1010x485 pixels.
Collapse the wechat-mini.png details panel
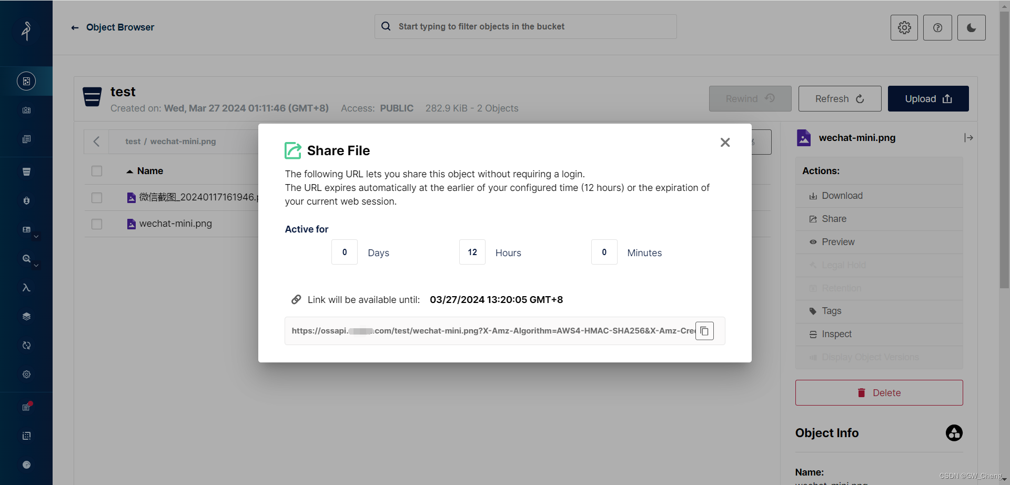pyautogui.click(x=968, y=138)
